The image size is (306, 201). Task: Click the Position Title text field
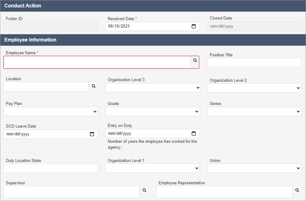254,63
